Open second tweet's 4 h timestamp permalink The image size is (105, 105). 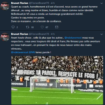[53, 34]
